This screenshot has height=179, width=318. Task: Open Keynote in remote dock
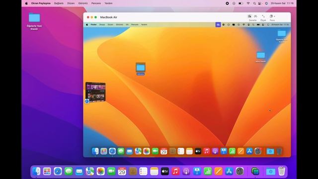[224, 151]
